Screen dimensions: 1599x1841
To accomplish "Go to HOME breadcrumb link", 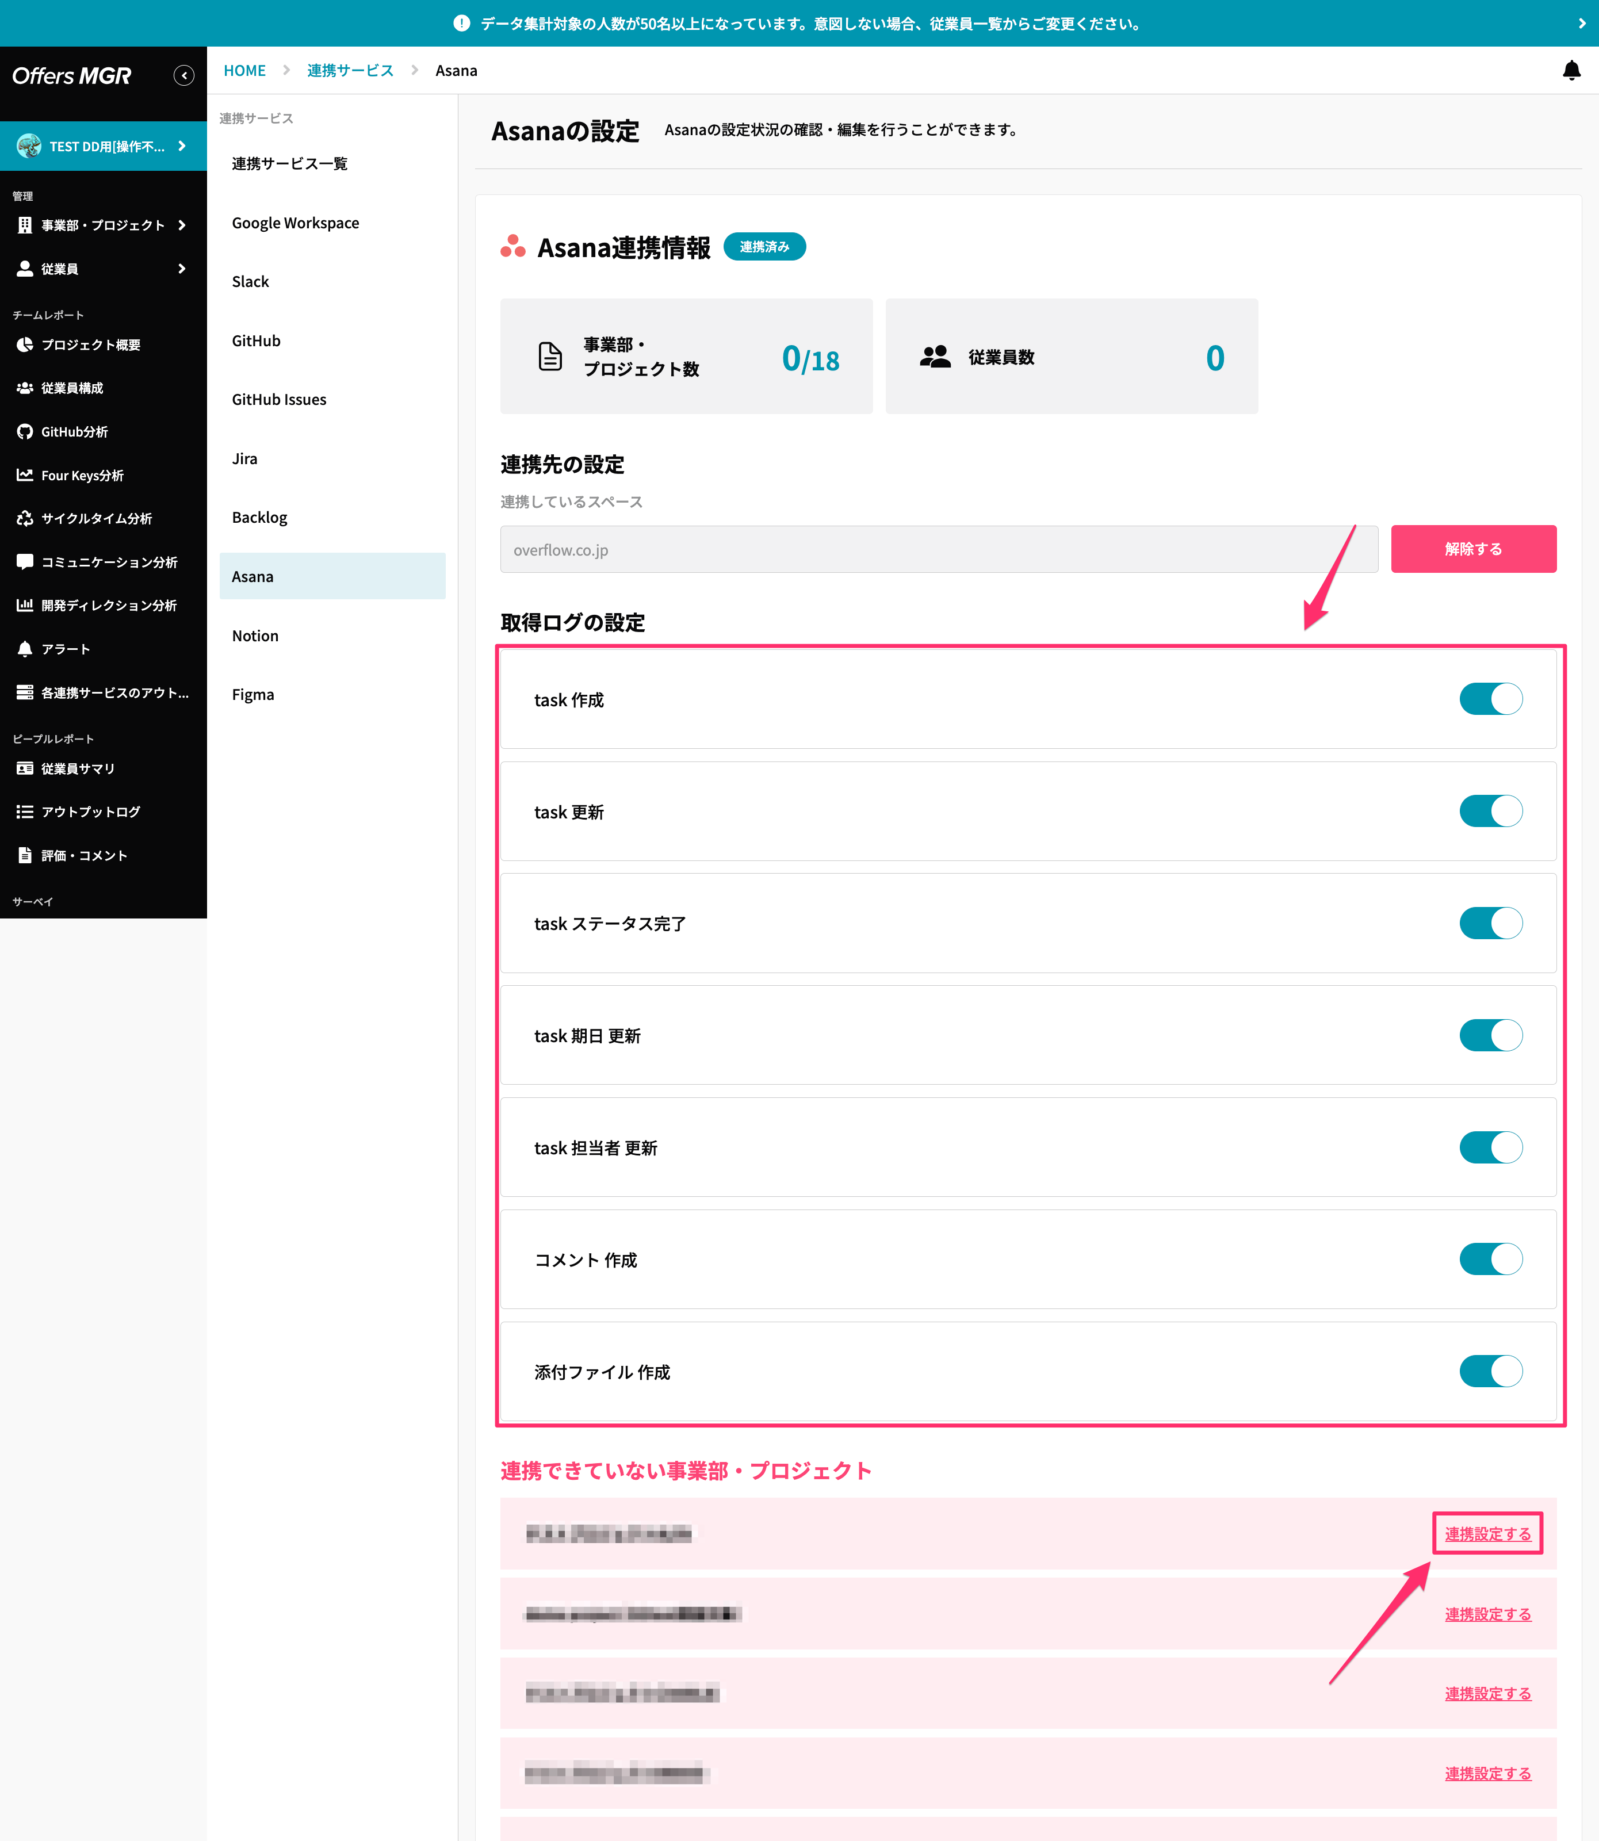I will coord(244,71).
